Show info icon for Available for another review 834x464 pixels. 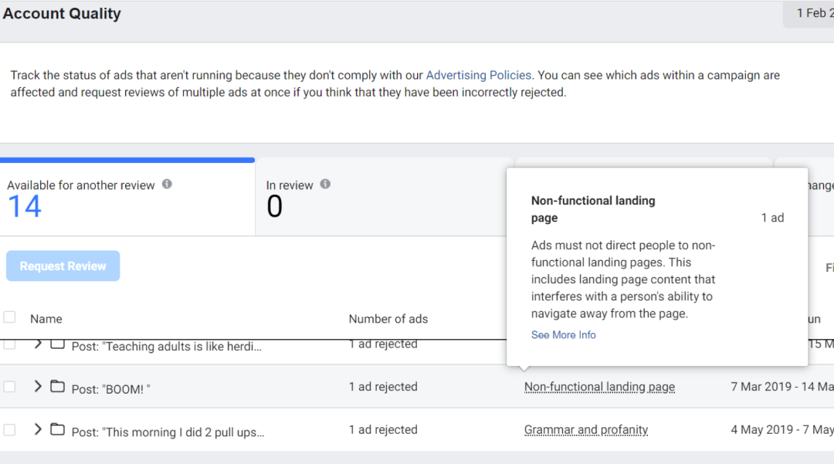[x=167, y=184]
